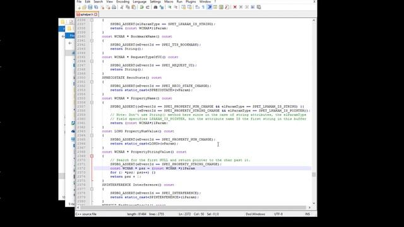This screenshot has width=404, height=227.
Task: Click the Redo toolbar arrow
Action: (147, 7)
